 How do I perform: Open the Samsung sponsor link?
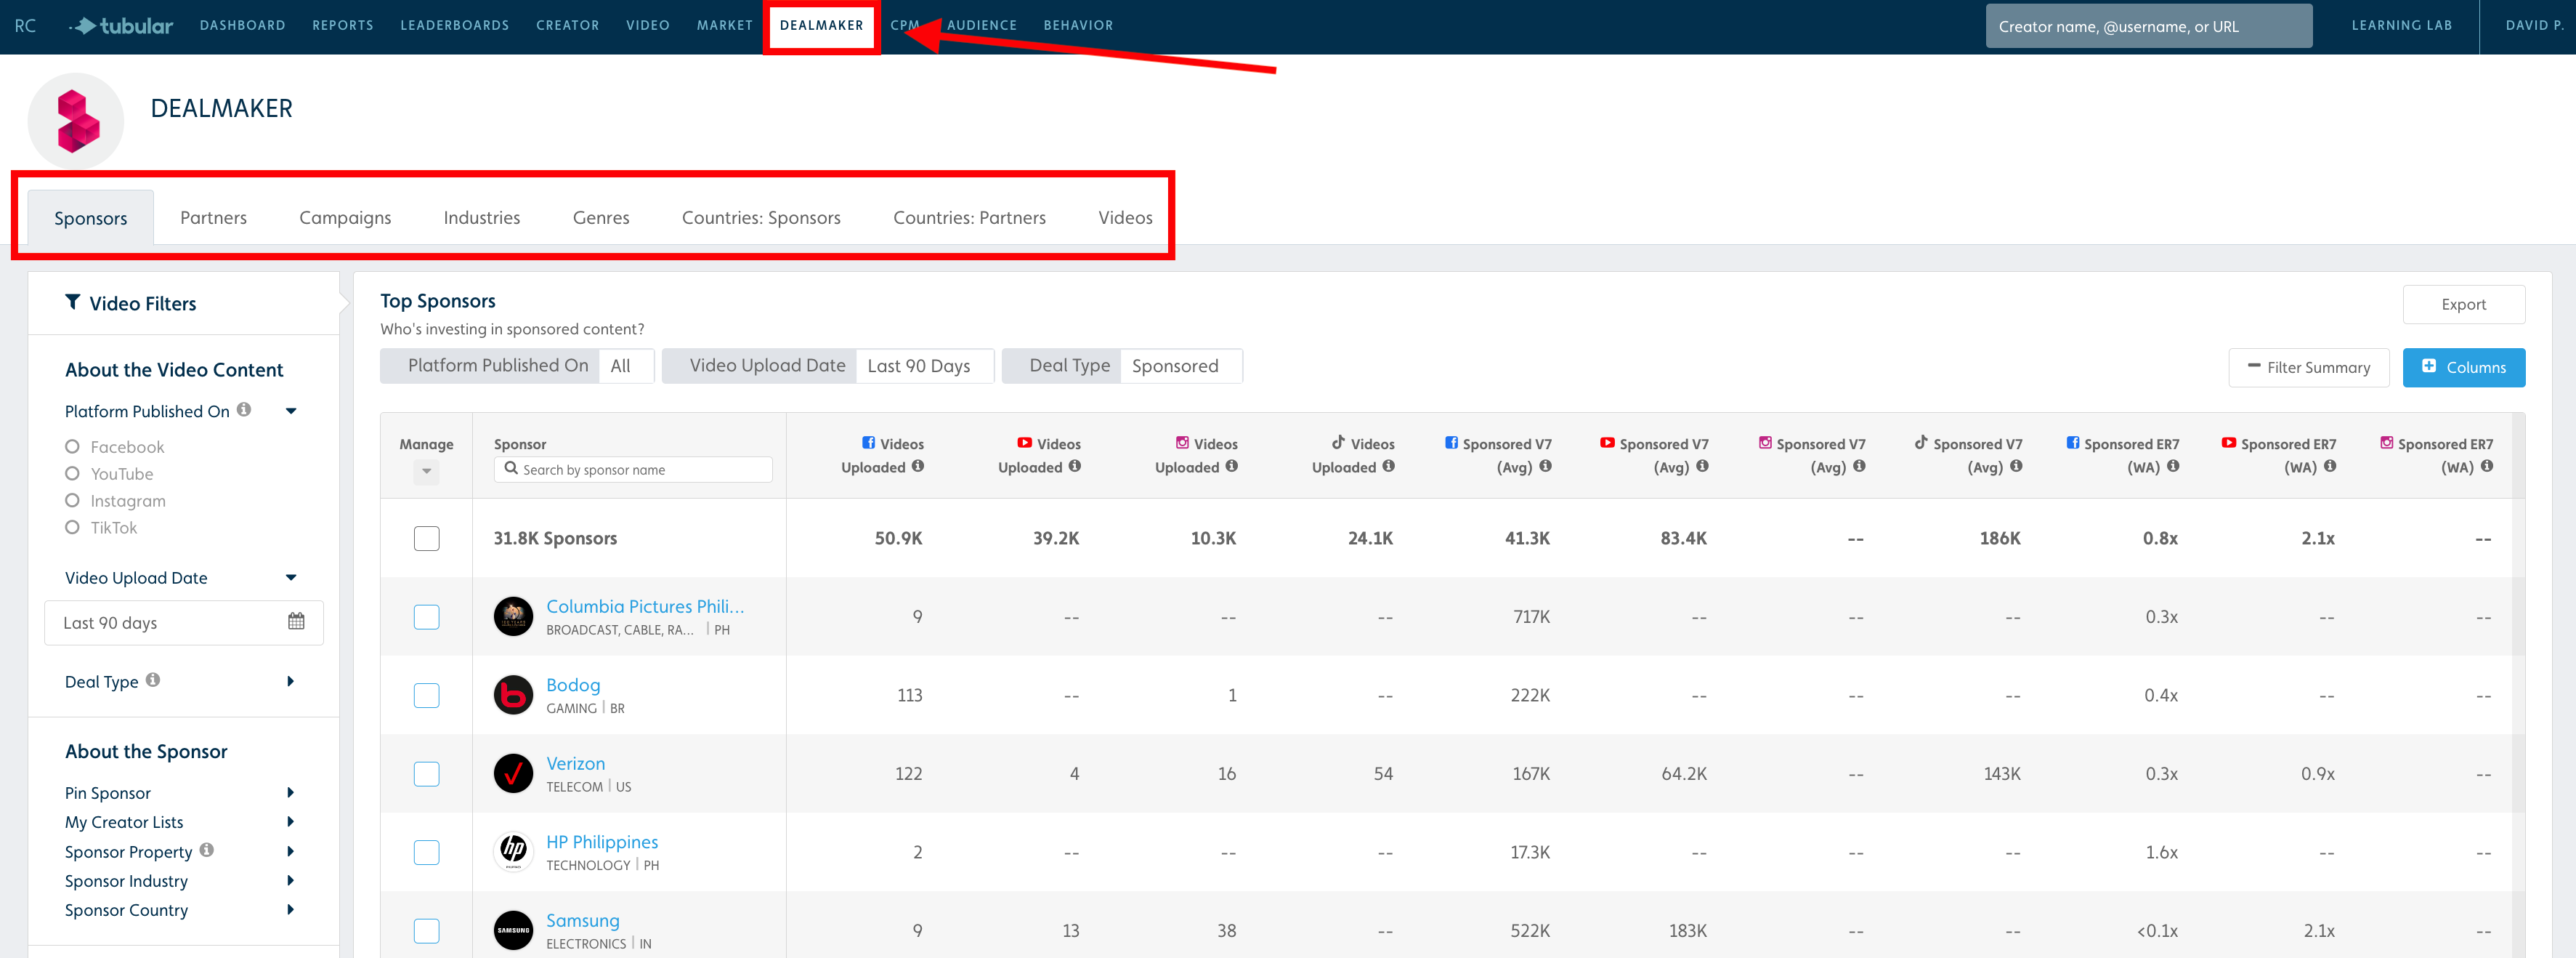click(582, 920)
